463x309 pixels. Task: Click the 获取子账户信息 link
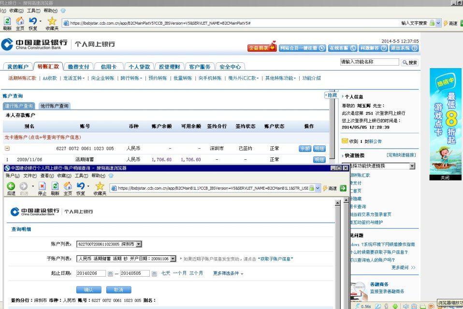click(275, 259)
